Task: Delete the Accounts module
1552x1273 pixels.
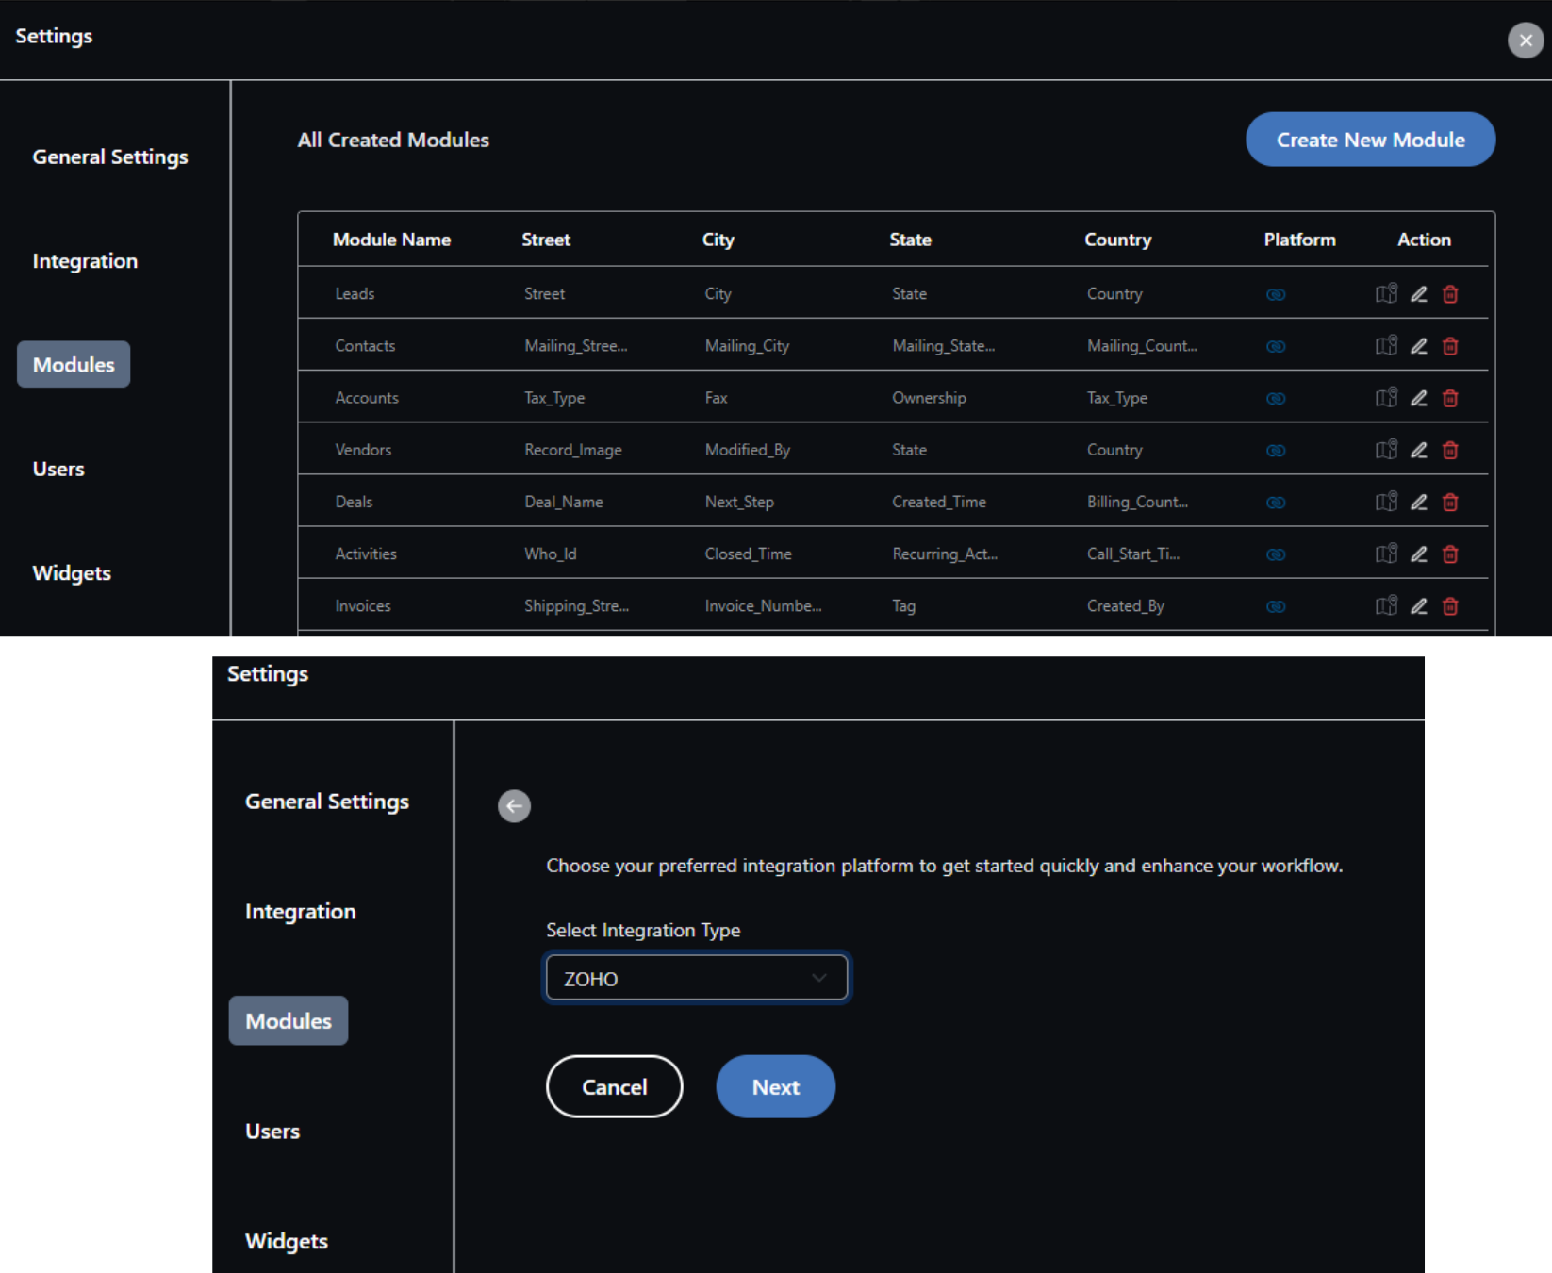Action: (1450, 398)
